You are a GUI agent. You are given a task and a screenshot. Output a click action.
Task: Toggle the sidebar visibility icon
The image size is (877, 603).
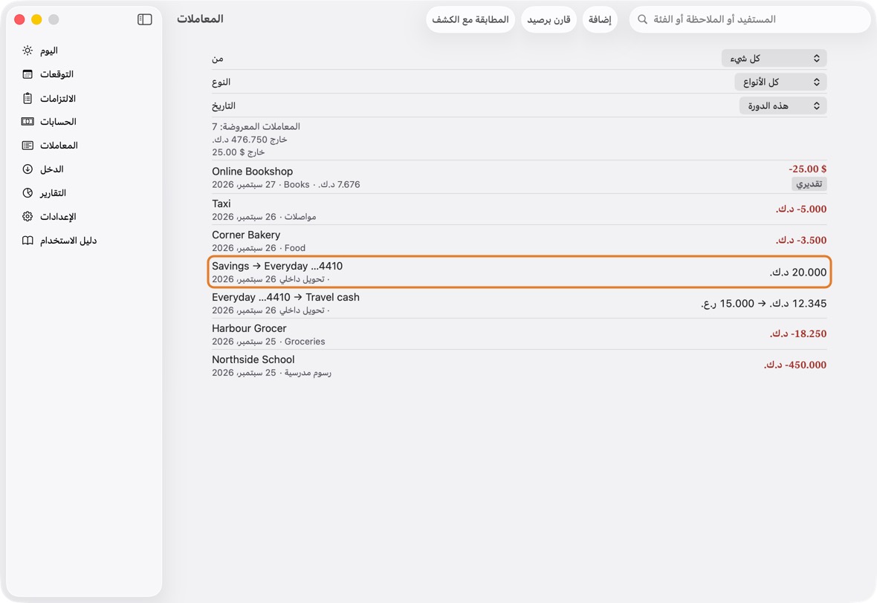[x=144, y=19]
